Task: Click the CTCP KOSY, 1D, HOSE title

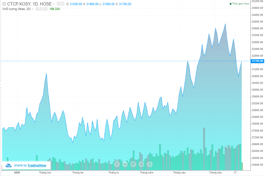Action: (29, 4)
